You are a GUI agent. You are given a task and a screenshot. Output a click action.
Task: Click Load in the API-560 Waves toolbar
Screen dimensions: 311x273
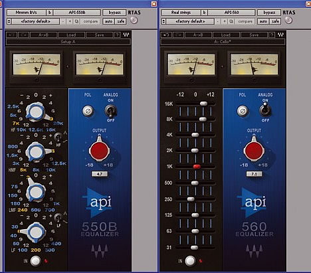coord(226,35)
